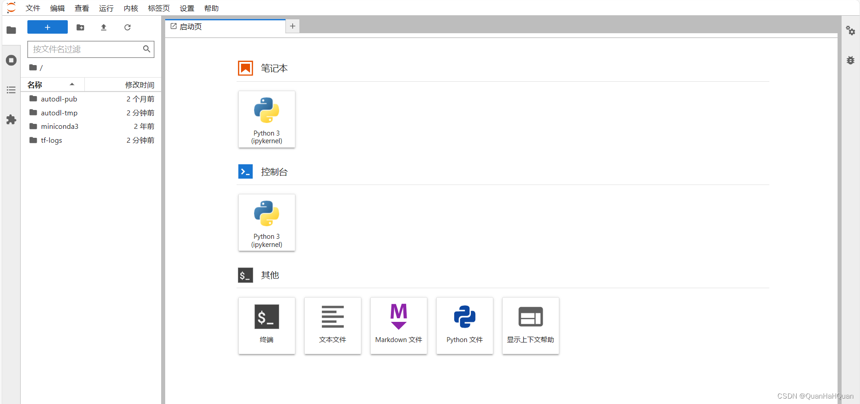Open the 内核 menu

pos(131,8)
